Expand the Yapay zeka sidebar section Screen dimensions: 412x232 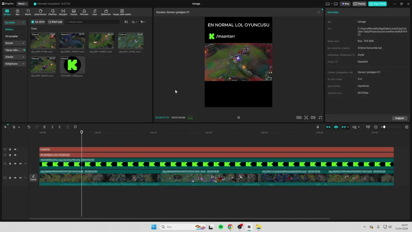pos(15,50)
